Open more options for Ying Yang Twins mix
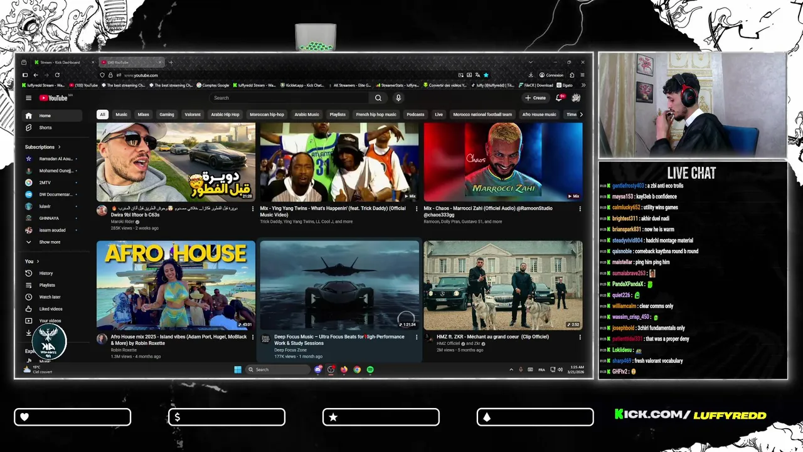The width and height of the screenshot is (803, 452). [x=417, y=208]
